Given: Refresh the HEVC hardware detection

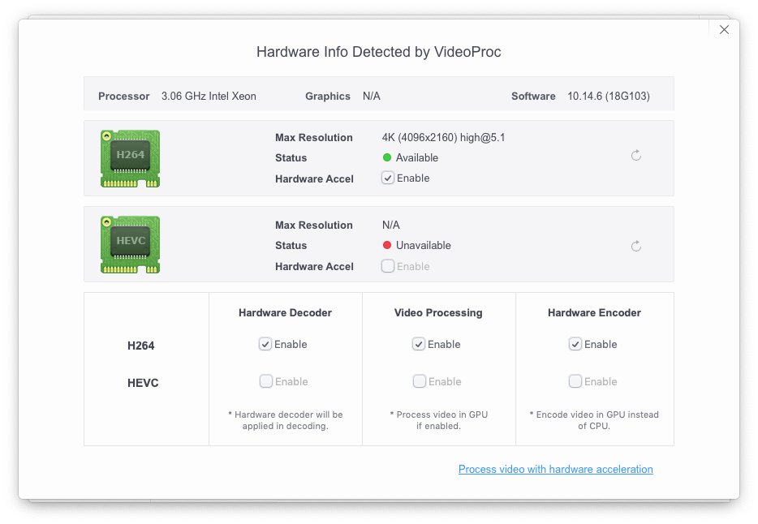Looking at the screenshot, I should coord(636,247).
